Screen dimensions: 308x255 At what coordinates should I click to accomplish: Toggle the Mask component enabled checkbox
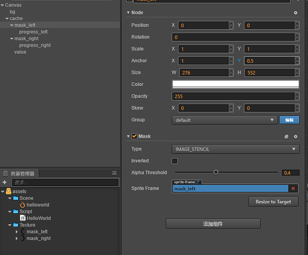(x=134, y=136)
